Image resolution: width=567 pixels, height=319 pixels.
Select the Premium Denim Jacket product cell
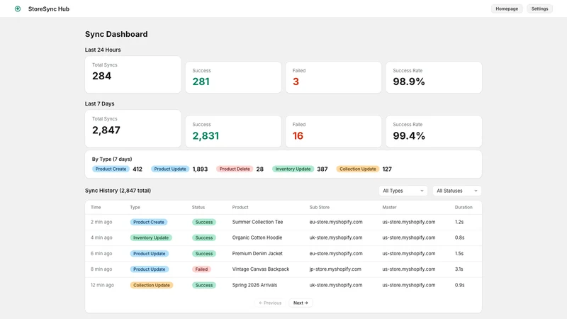point(257,254)
